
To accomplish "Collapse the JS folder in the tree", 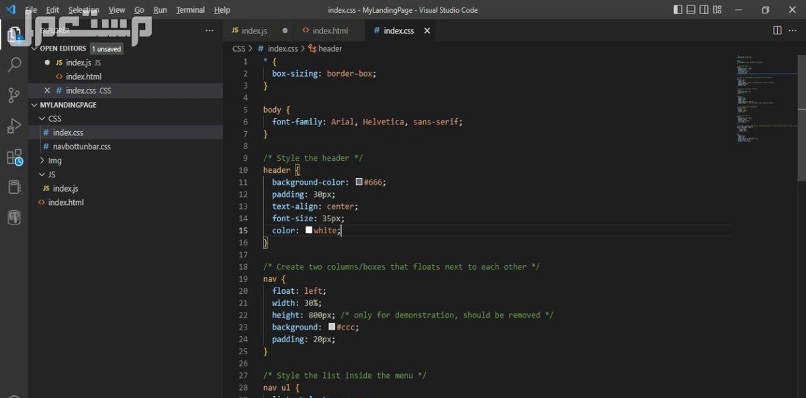I will (x=43, y=175).
